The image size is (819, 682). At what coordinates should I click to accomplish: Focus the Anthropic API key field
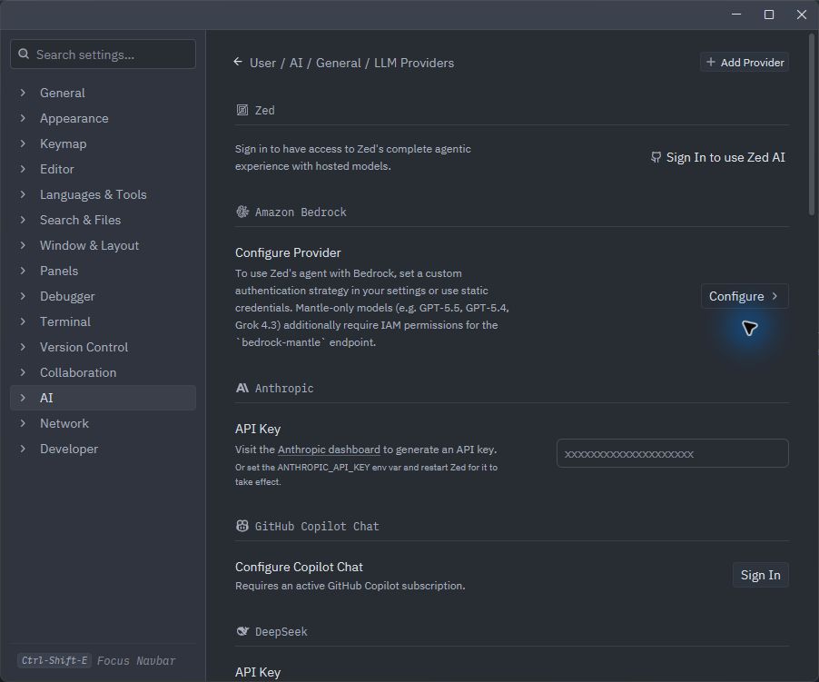click(x=672, y=453)
